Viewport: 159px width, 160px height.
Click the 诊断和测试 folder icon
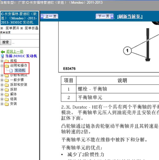[x=7, y=75]
